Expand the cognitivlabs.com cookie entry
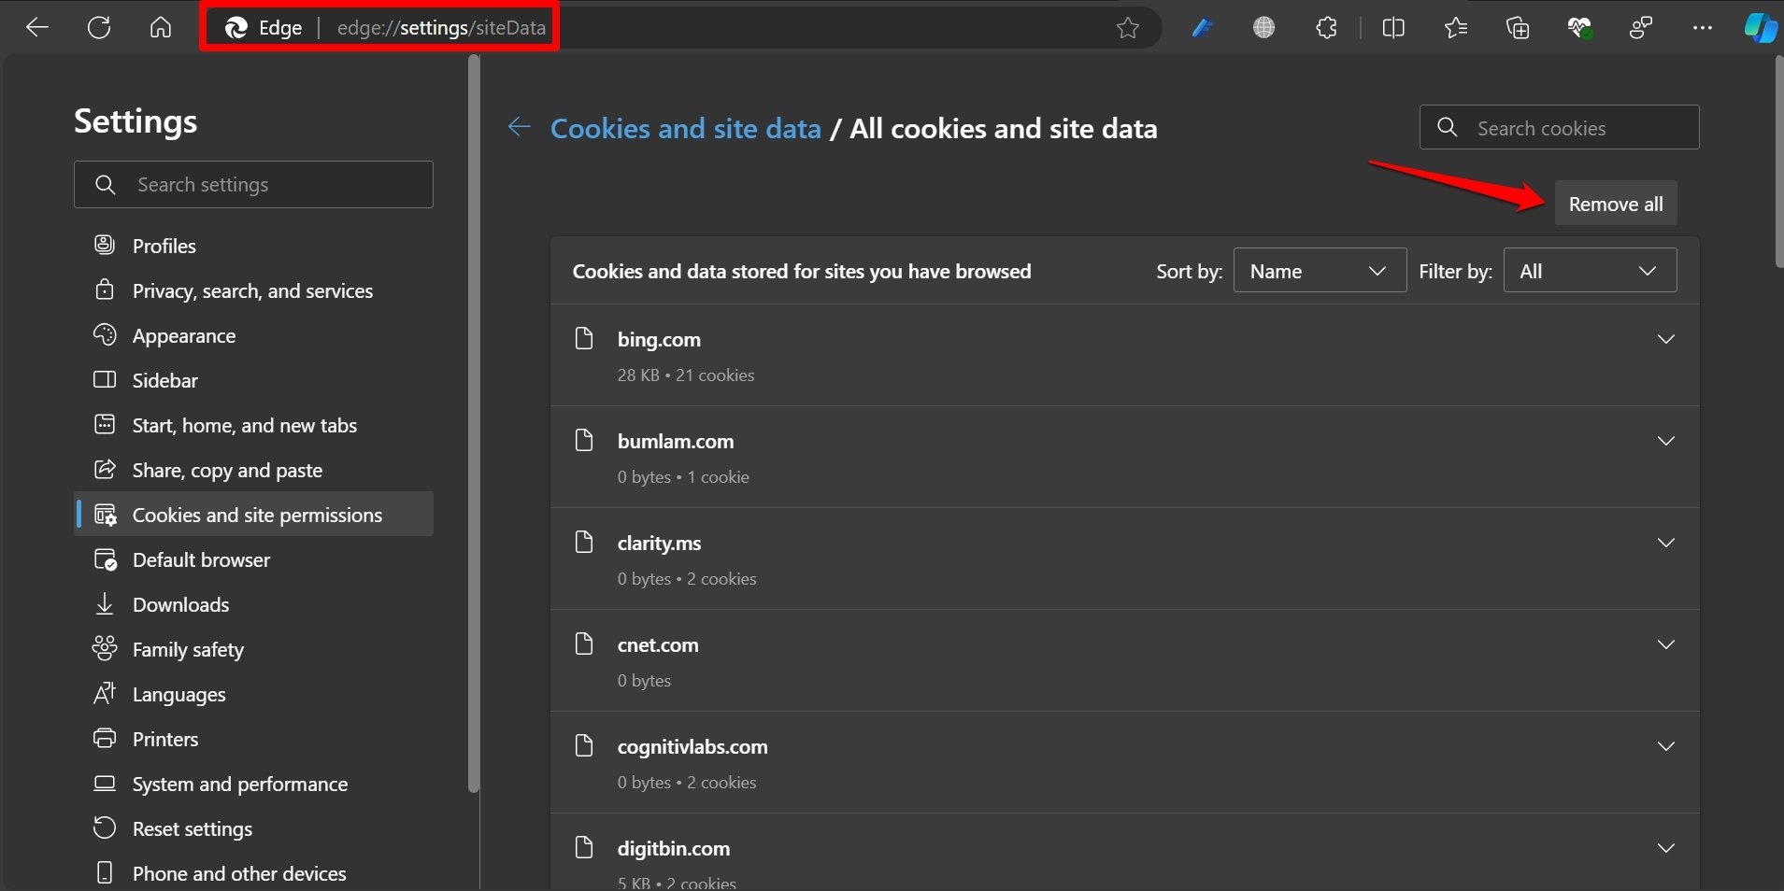The image size is (1784, 891). pos(1665,746)
